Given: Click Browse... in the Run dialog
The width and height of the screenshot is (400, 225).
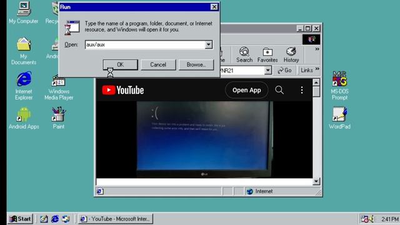Looking at the screenshot, I should (196, 65).
